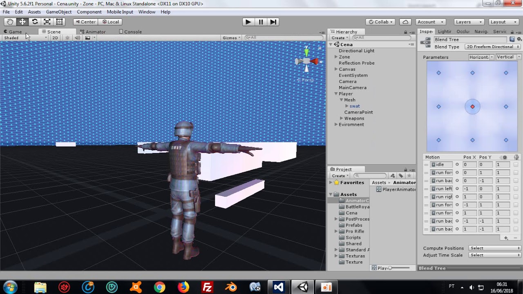Open the GameObject menu
The height and width of the screenshot is (294, 523).
click(x=58, y=12)
